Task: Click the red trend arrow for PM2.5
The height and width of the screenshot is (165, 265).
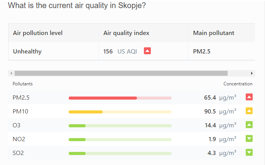Action: pyautogui.click(x=249, y=97)
